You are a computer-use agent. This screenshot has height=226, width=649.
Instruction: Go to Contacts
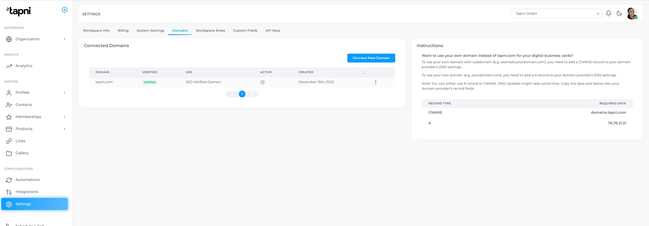click(x=24, y=105)
